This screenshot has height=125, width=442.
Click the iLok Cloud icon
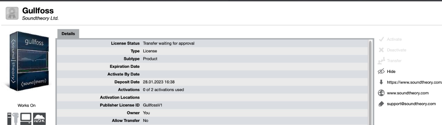[40, 118]
